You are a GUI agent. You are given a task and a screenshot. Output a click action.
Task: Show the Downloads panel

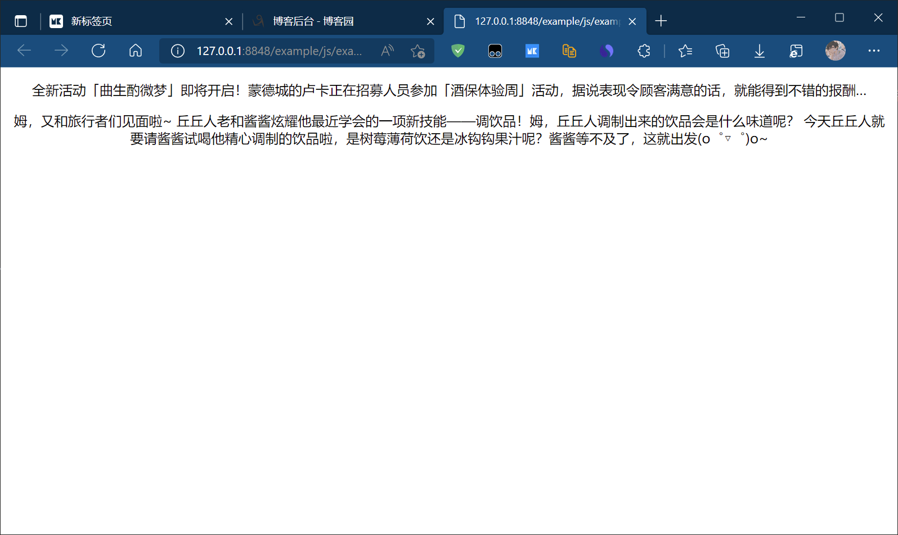(760, 51)
